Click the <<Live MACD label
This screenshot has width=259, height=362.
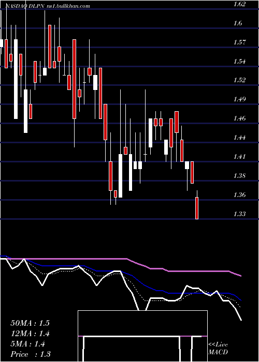(x=218, y=349)
